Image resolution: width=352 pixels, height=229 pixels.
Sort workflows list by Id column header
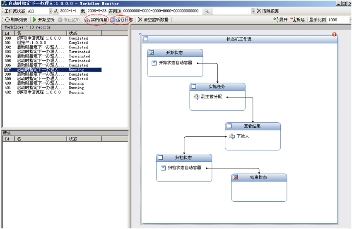9,33
